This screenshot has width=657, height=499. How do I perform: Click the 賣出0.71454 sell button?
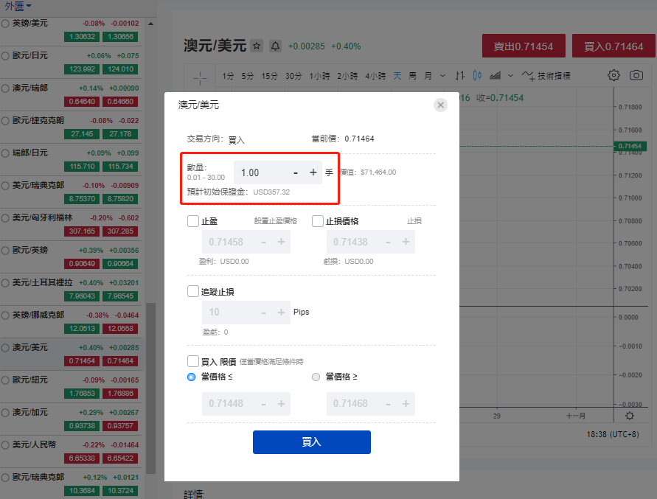(524, 46)
